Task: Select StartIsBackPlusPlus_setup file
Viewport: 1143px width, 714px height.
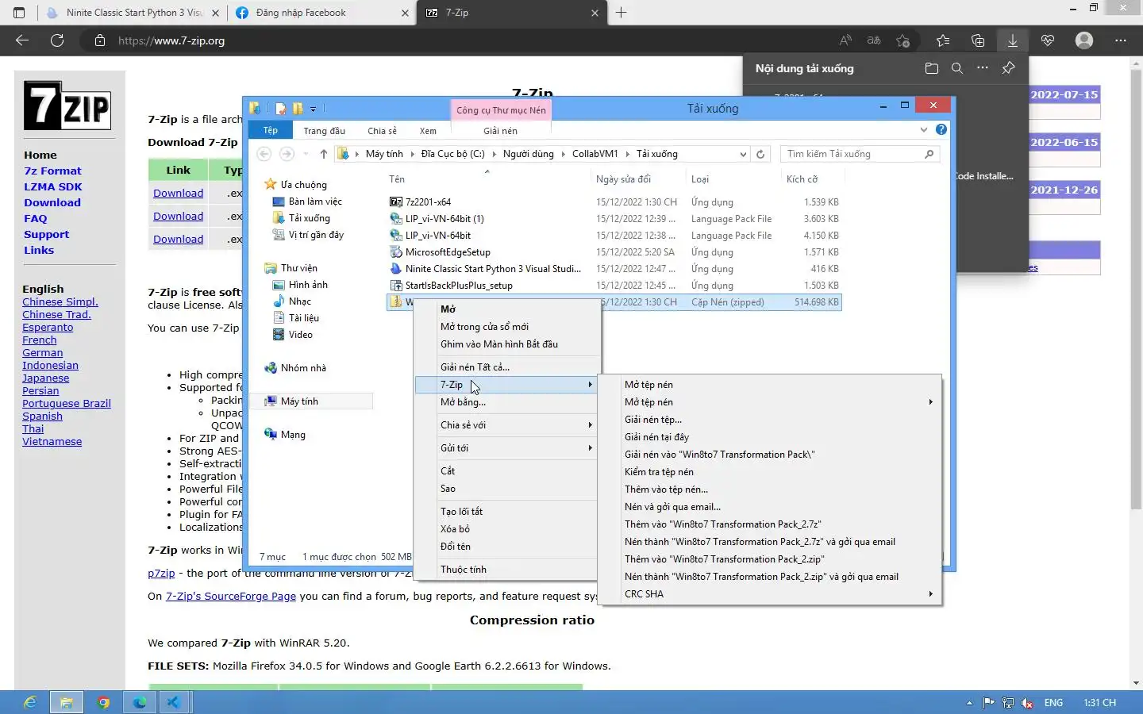Action: pyautogui.click(x=459, y=286)
